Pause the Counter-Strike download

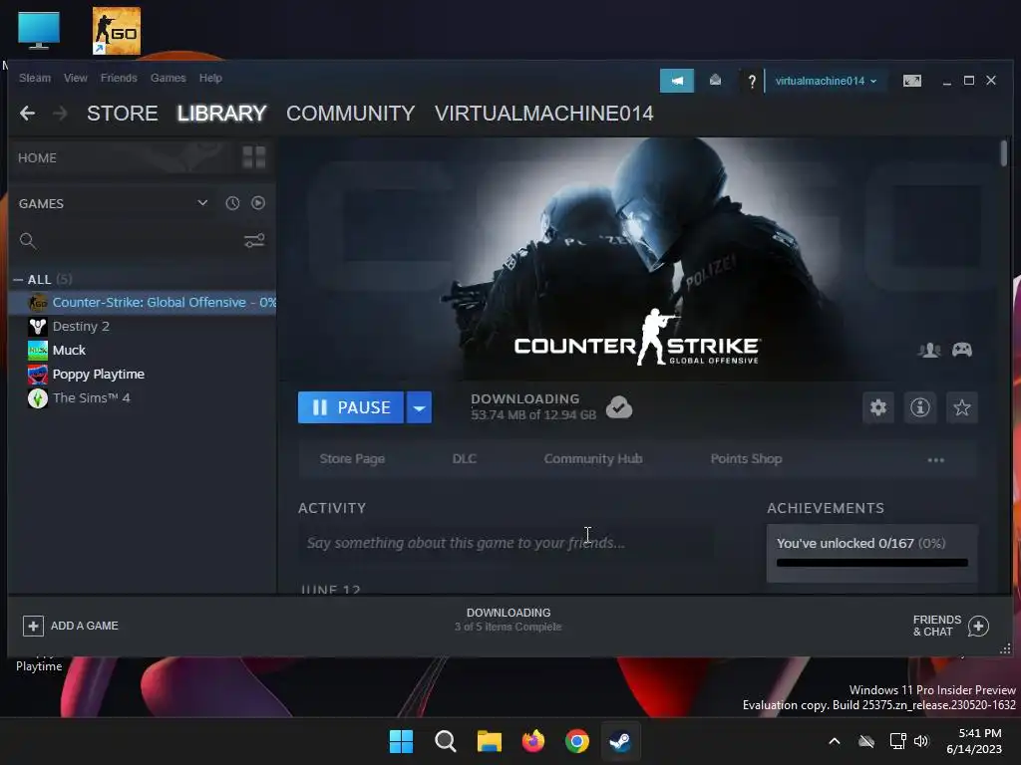[351, 407]
